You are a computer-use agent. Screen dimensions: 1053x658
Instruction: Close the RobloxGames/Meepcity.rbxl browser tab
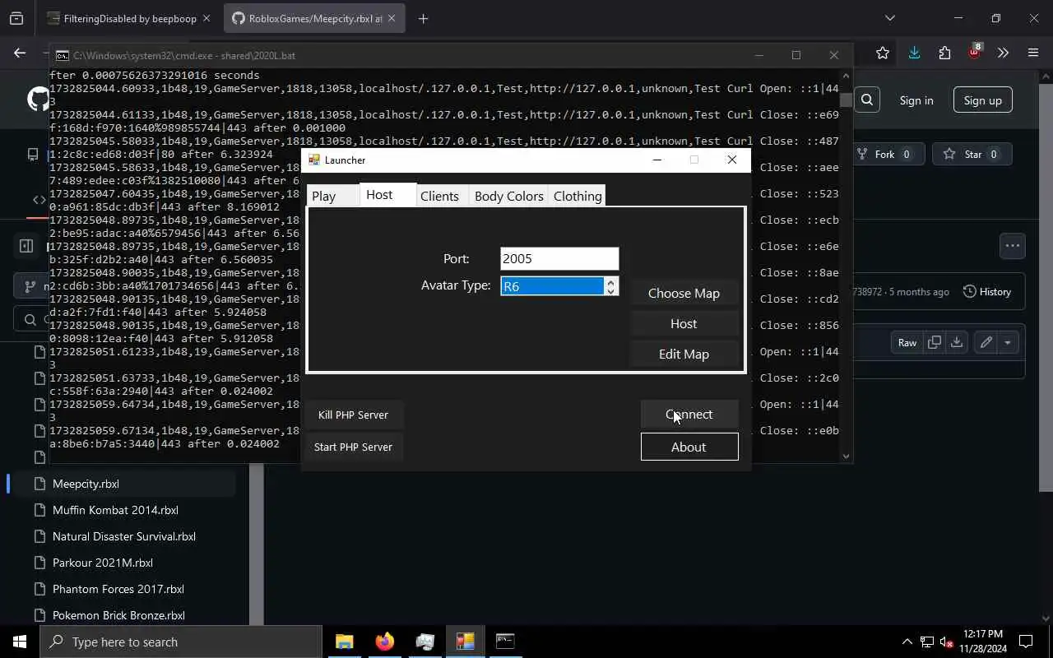click(392, 18)
